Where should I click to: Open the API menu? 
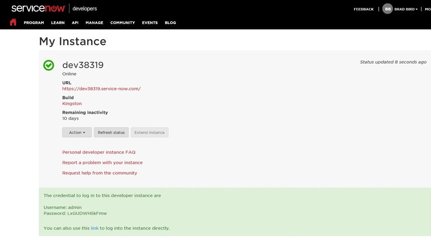(75, 23)
